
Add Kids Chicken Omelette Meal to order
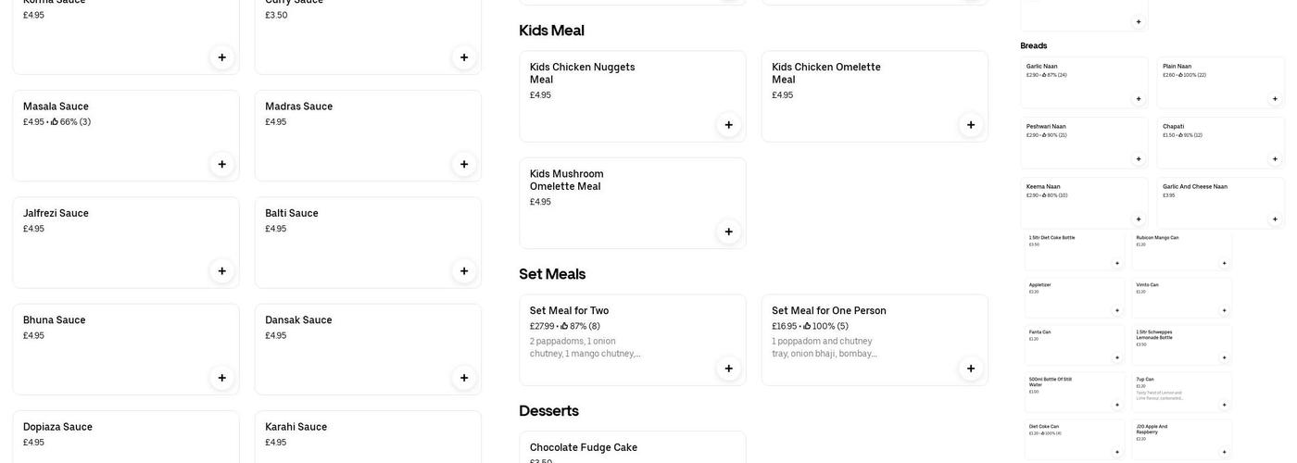click(x=971, y=125)
